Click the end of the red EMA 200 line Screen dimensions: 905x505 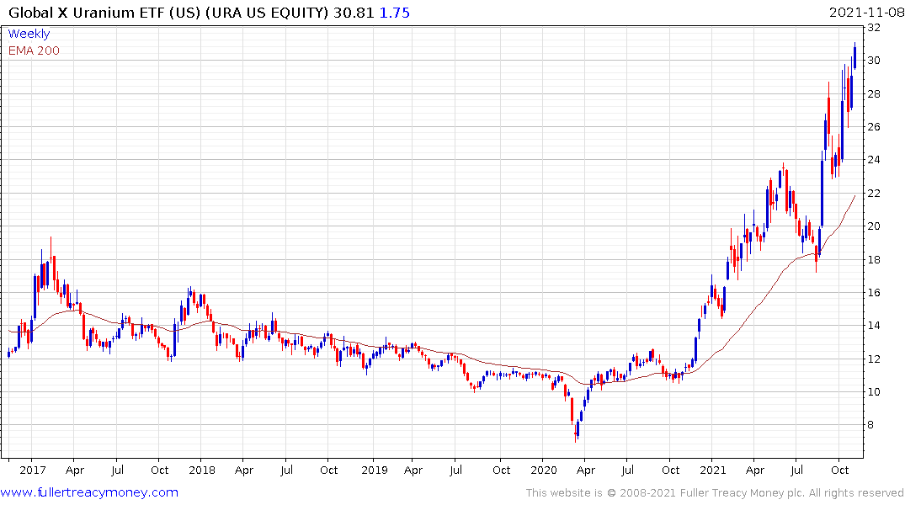(x=854, y=196)
